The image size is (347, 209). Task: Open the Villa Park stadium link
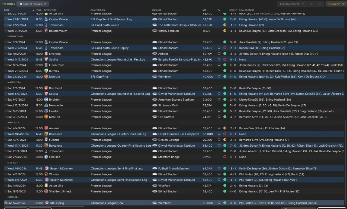pos(164,186)
